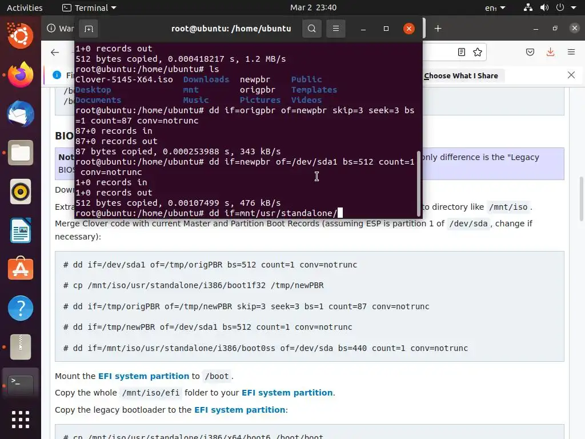The image size is (585, 439).
Task: Select Terminal icon in dock
Action: click(x=20, y=385)
